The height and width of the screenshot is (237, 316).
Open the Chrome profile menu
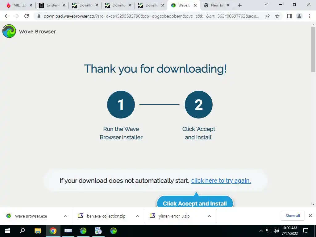click(299, 16)
